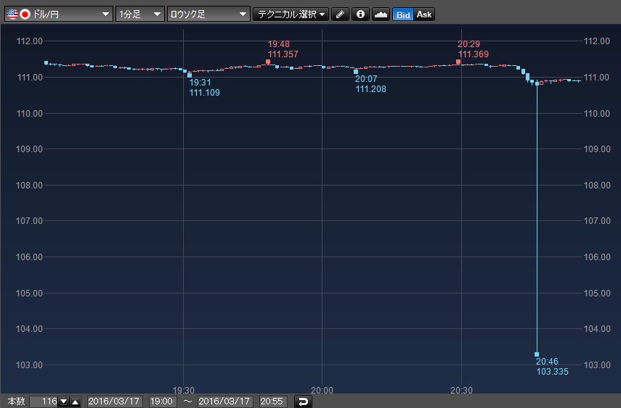Click the 103.00 right axis price label
The width and height of the screenshot is (621, 408).
[597, 365]
